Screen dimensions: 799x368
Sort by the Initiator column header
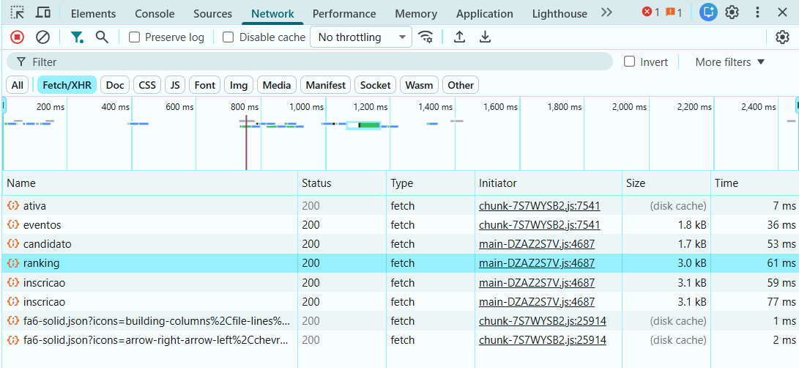pyautogui.click(x=549, y=183)
